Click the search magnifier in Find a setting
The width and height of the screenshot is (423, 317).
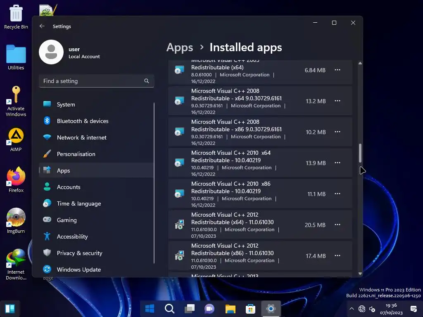point(147,81)
